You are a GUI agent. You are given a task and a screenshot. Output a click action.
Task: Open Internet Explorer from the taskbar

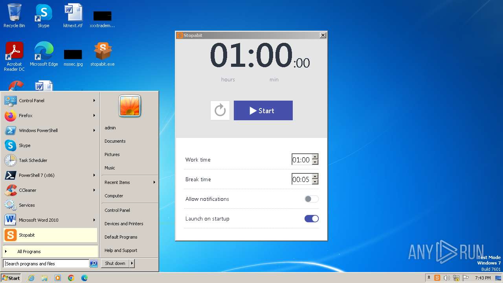point(31,278)
